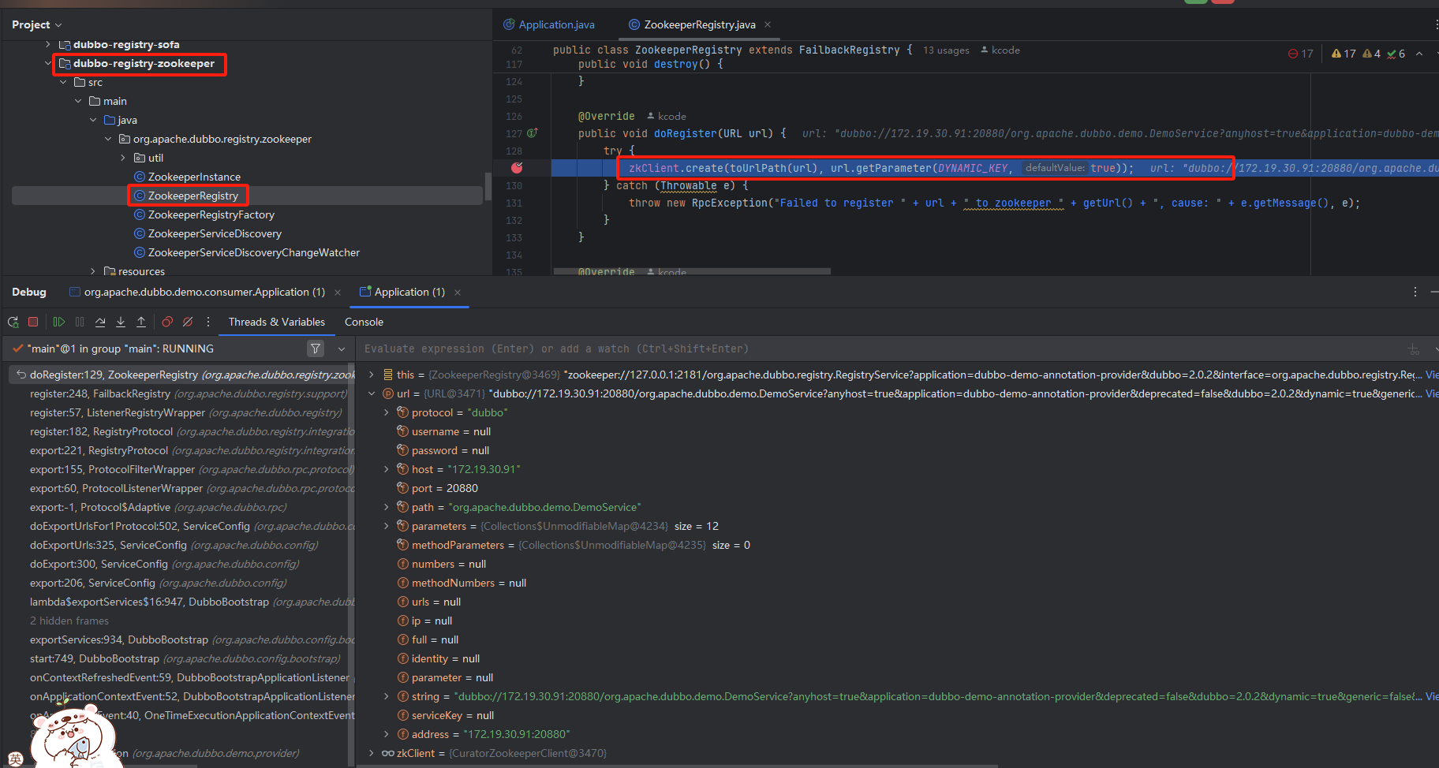Click the Rerun debug session icon
The image size is (1439, 768).
[13, 322]
